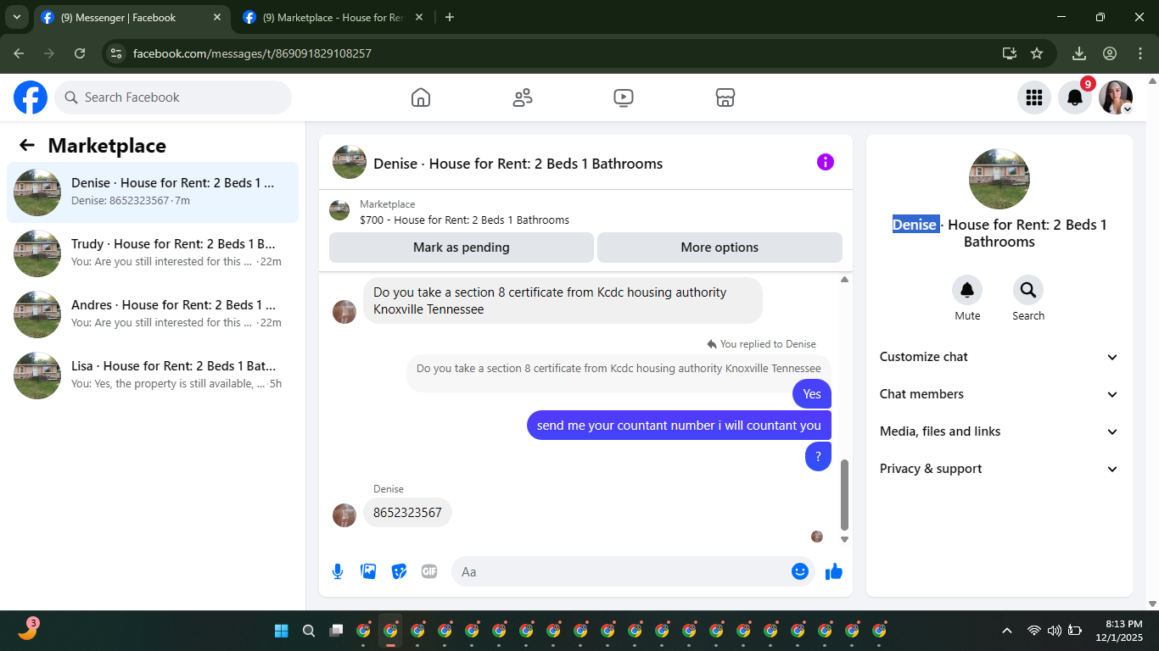
Task: Install app icon in address bar
Action: click(1009, 53)
